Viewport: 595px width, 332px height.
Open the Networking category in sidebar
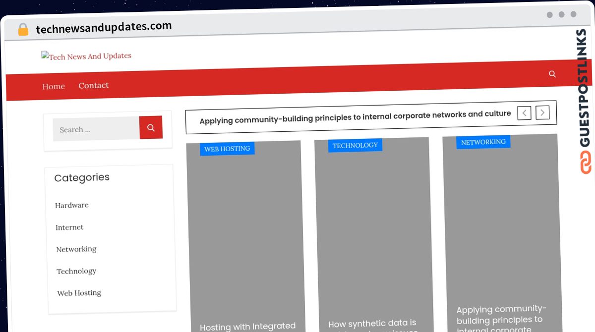coord(76,249)
